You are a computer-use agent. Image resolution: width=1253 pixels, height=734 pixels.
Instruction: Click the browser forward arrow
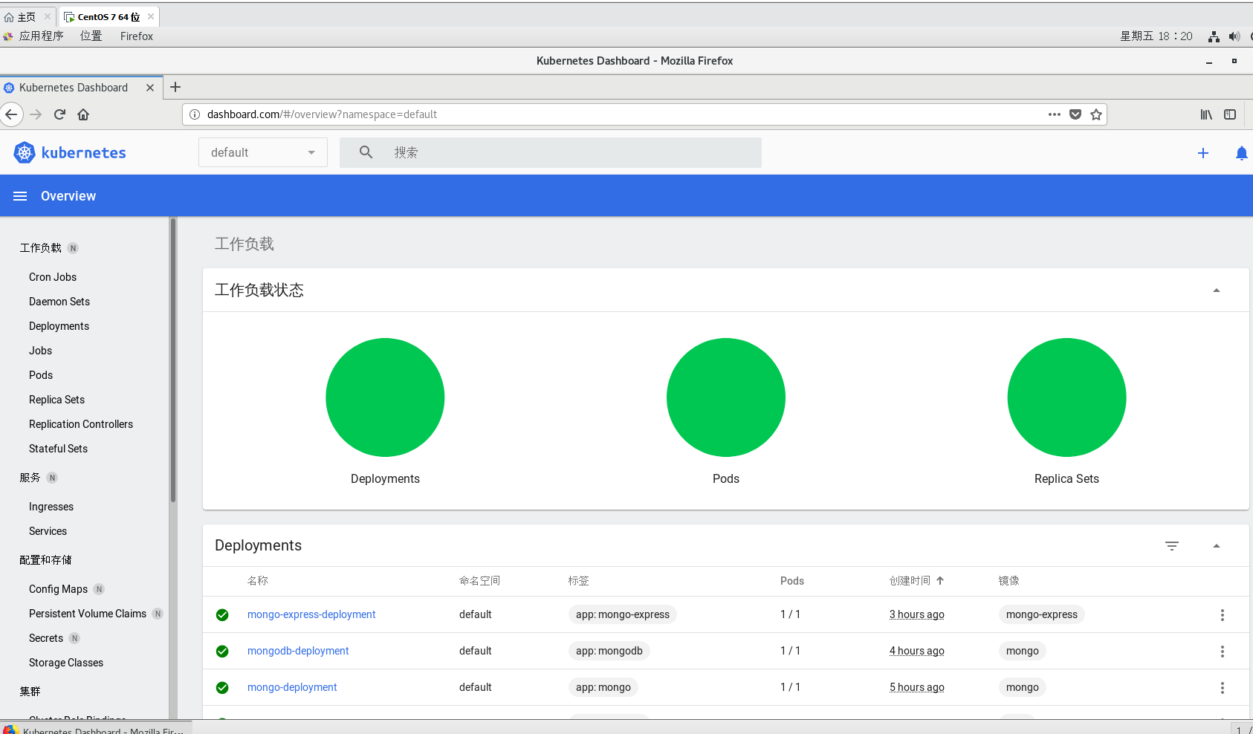point(36,114)
